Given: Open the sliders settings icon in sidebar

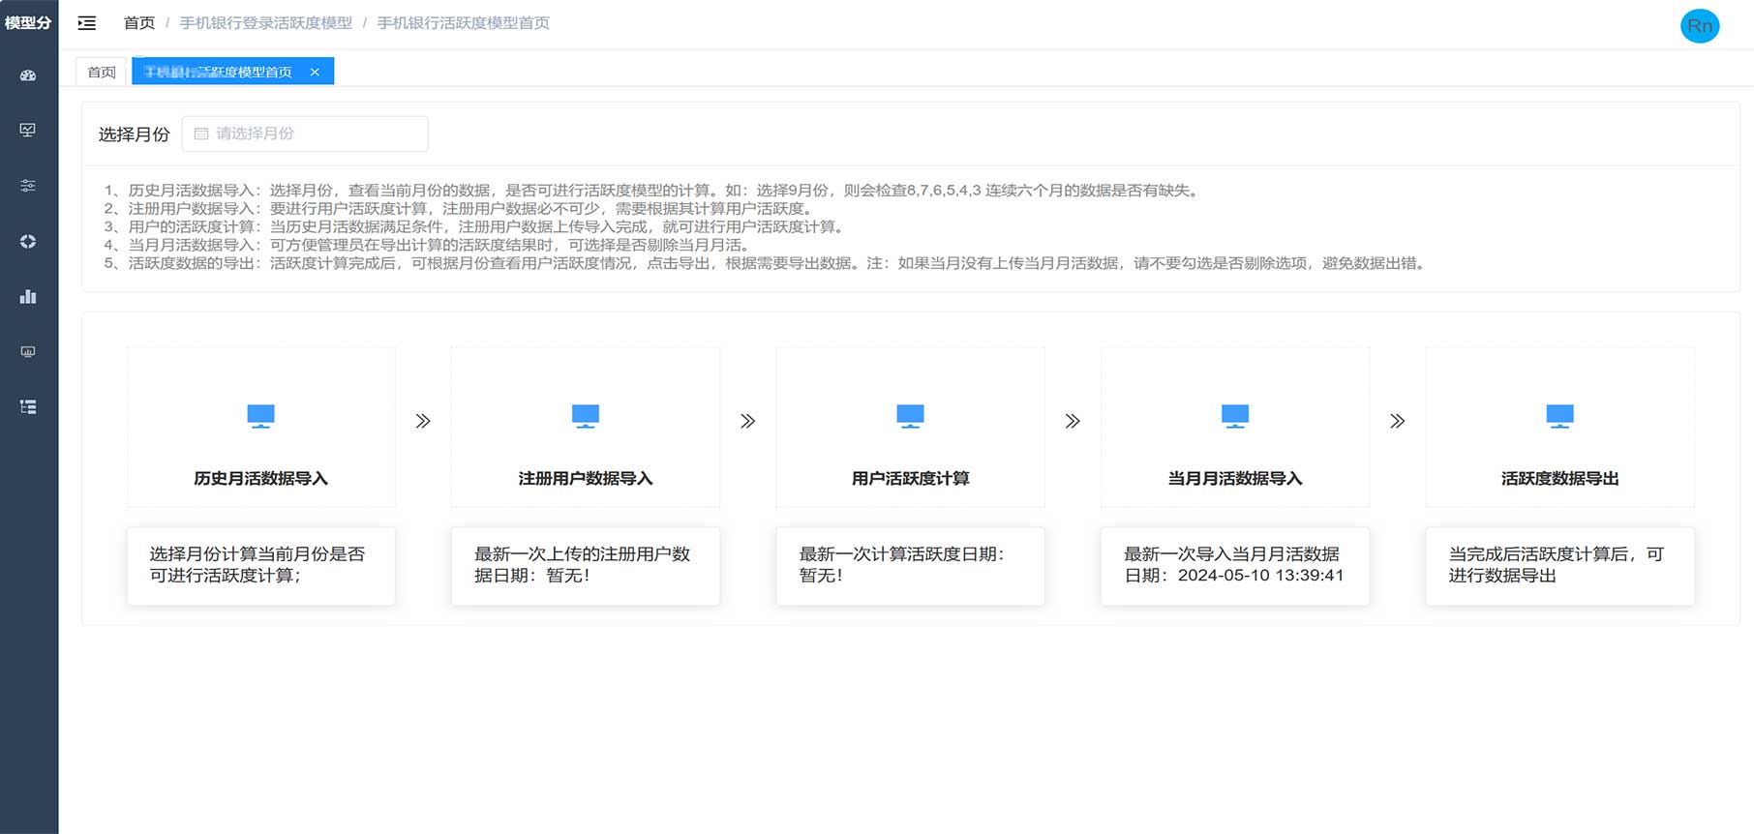Looking at the screenshot, I should [x=28, y=186].
